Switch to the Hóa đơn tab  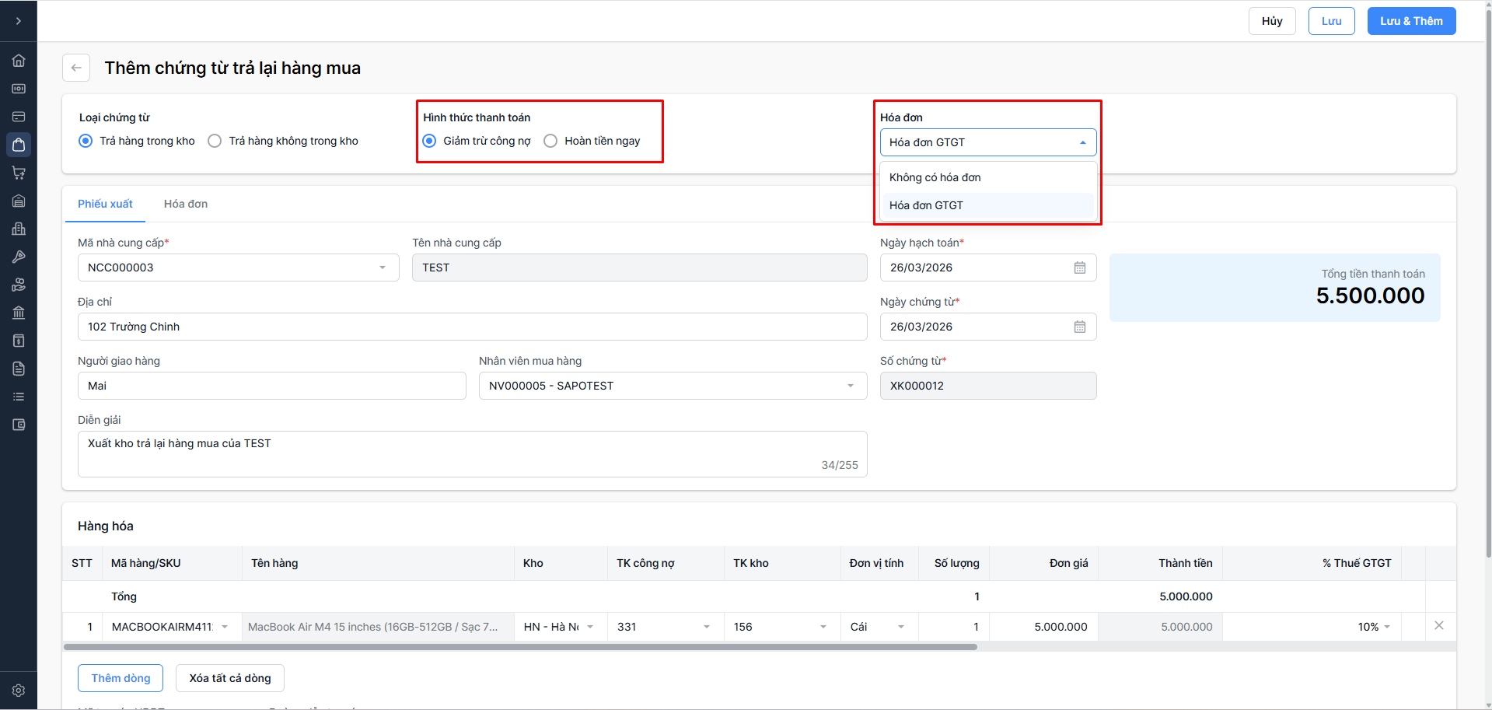185,204
